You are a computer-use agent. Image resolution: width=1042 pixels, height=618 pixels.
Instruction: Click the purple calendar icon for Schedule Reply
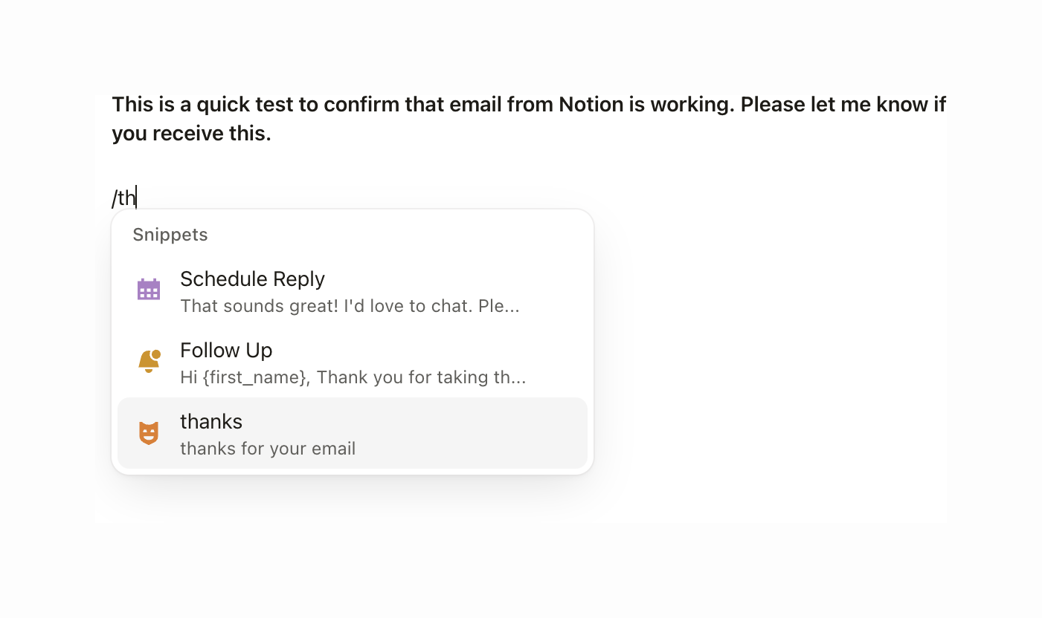(149, 290)
